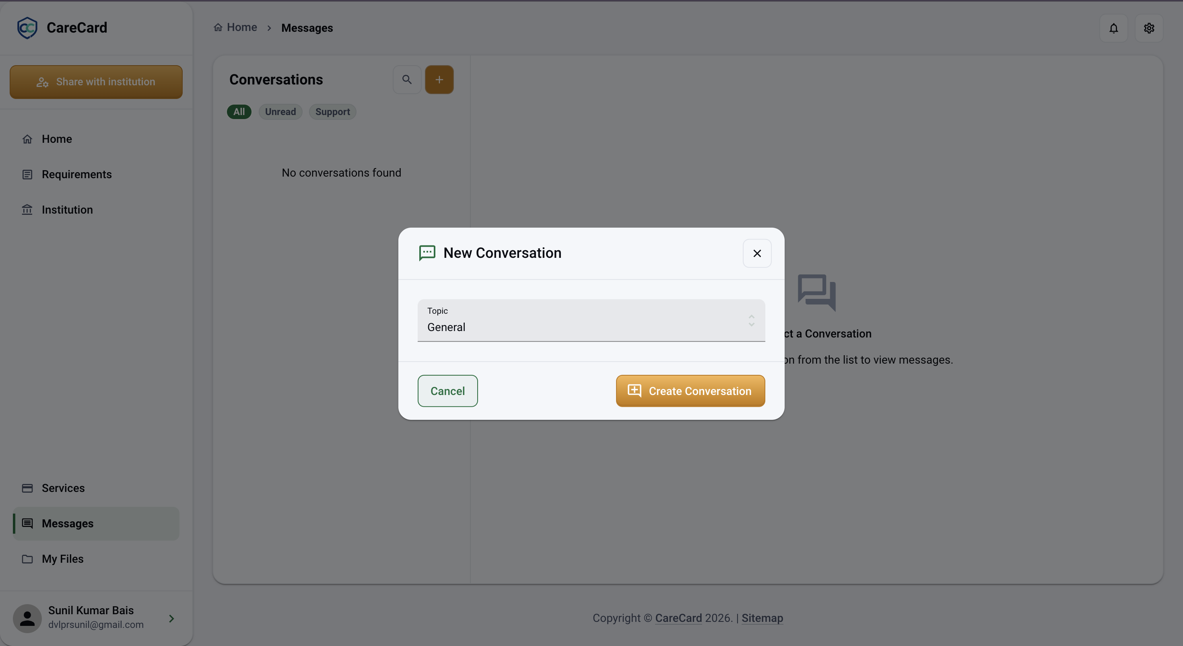Open Home in the sidebar

point(96,139)
